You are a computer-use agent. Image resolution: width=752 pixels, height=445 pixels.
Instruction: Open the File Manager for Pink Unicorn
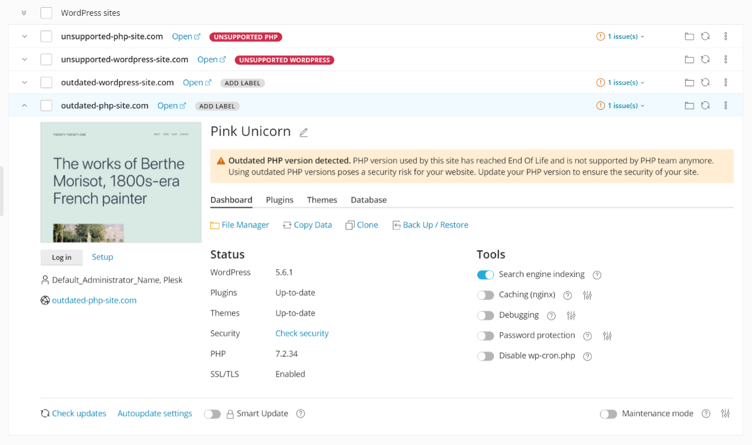tap(245, 225)
